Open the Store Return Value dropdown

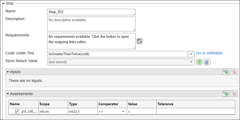[121, 62]
